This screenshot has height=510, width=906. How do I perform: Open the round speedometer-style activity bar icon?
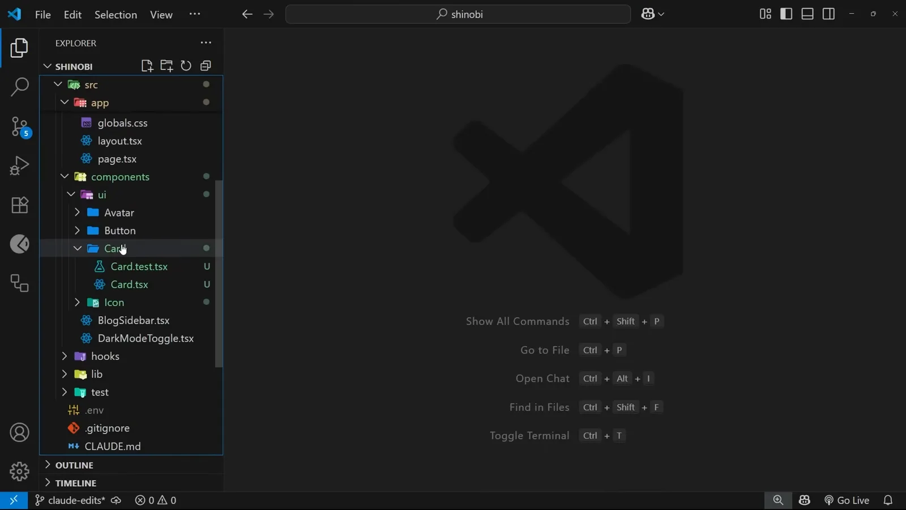point(19,244)
